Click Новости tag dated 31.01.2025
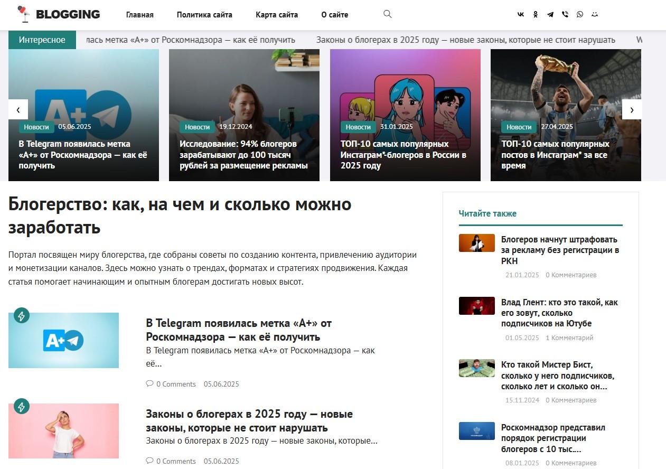Screen dimensions: 666x469 click(x=358, y=127)
